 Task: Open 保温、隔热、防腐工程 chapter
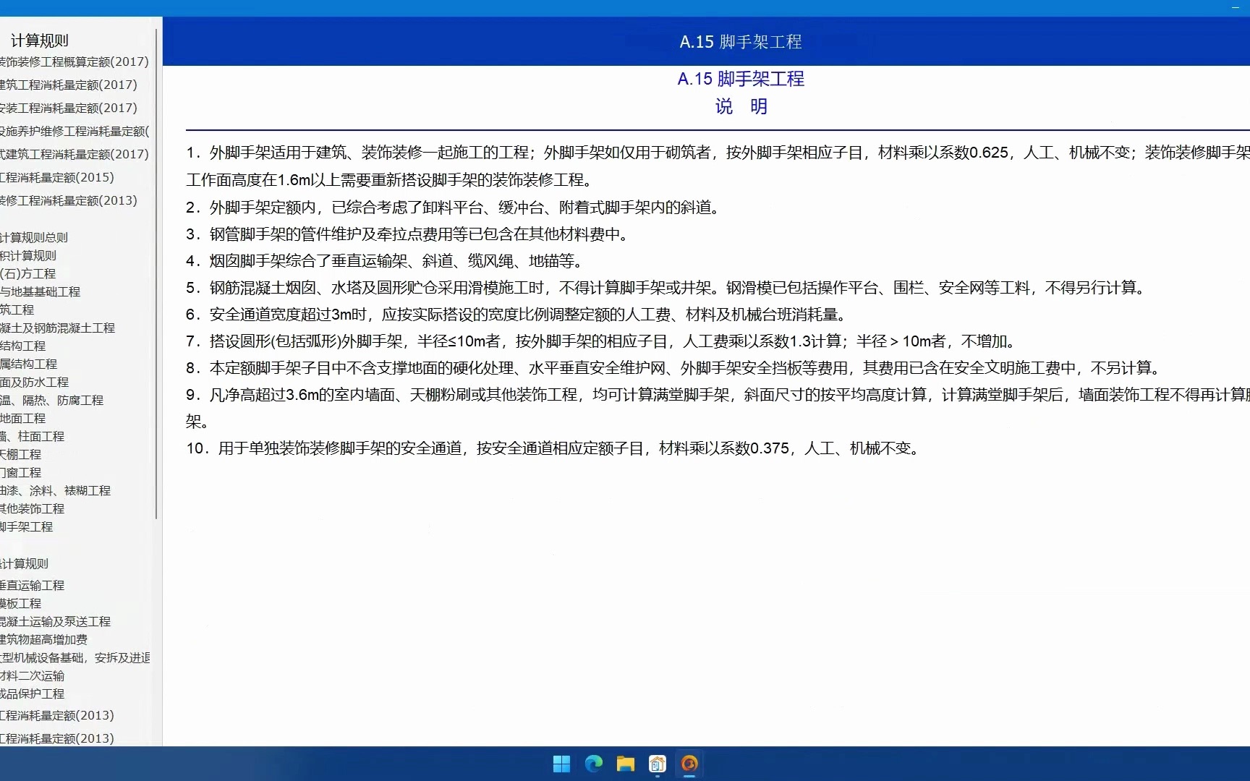pyautogui.click(x=51, y=400)
